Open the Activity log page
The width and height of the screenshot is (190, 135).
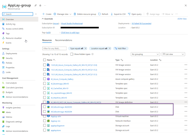11,24
